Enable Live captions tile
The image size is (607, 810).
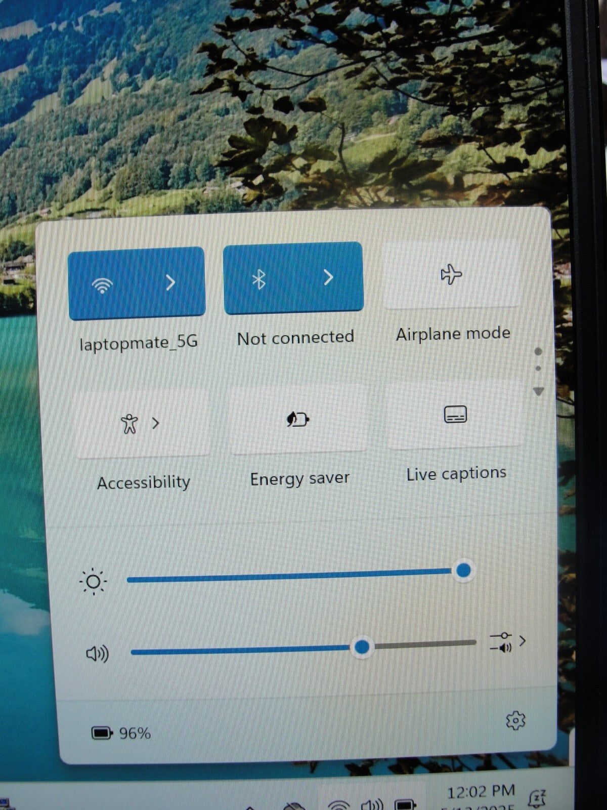[455, 414]
